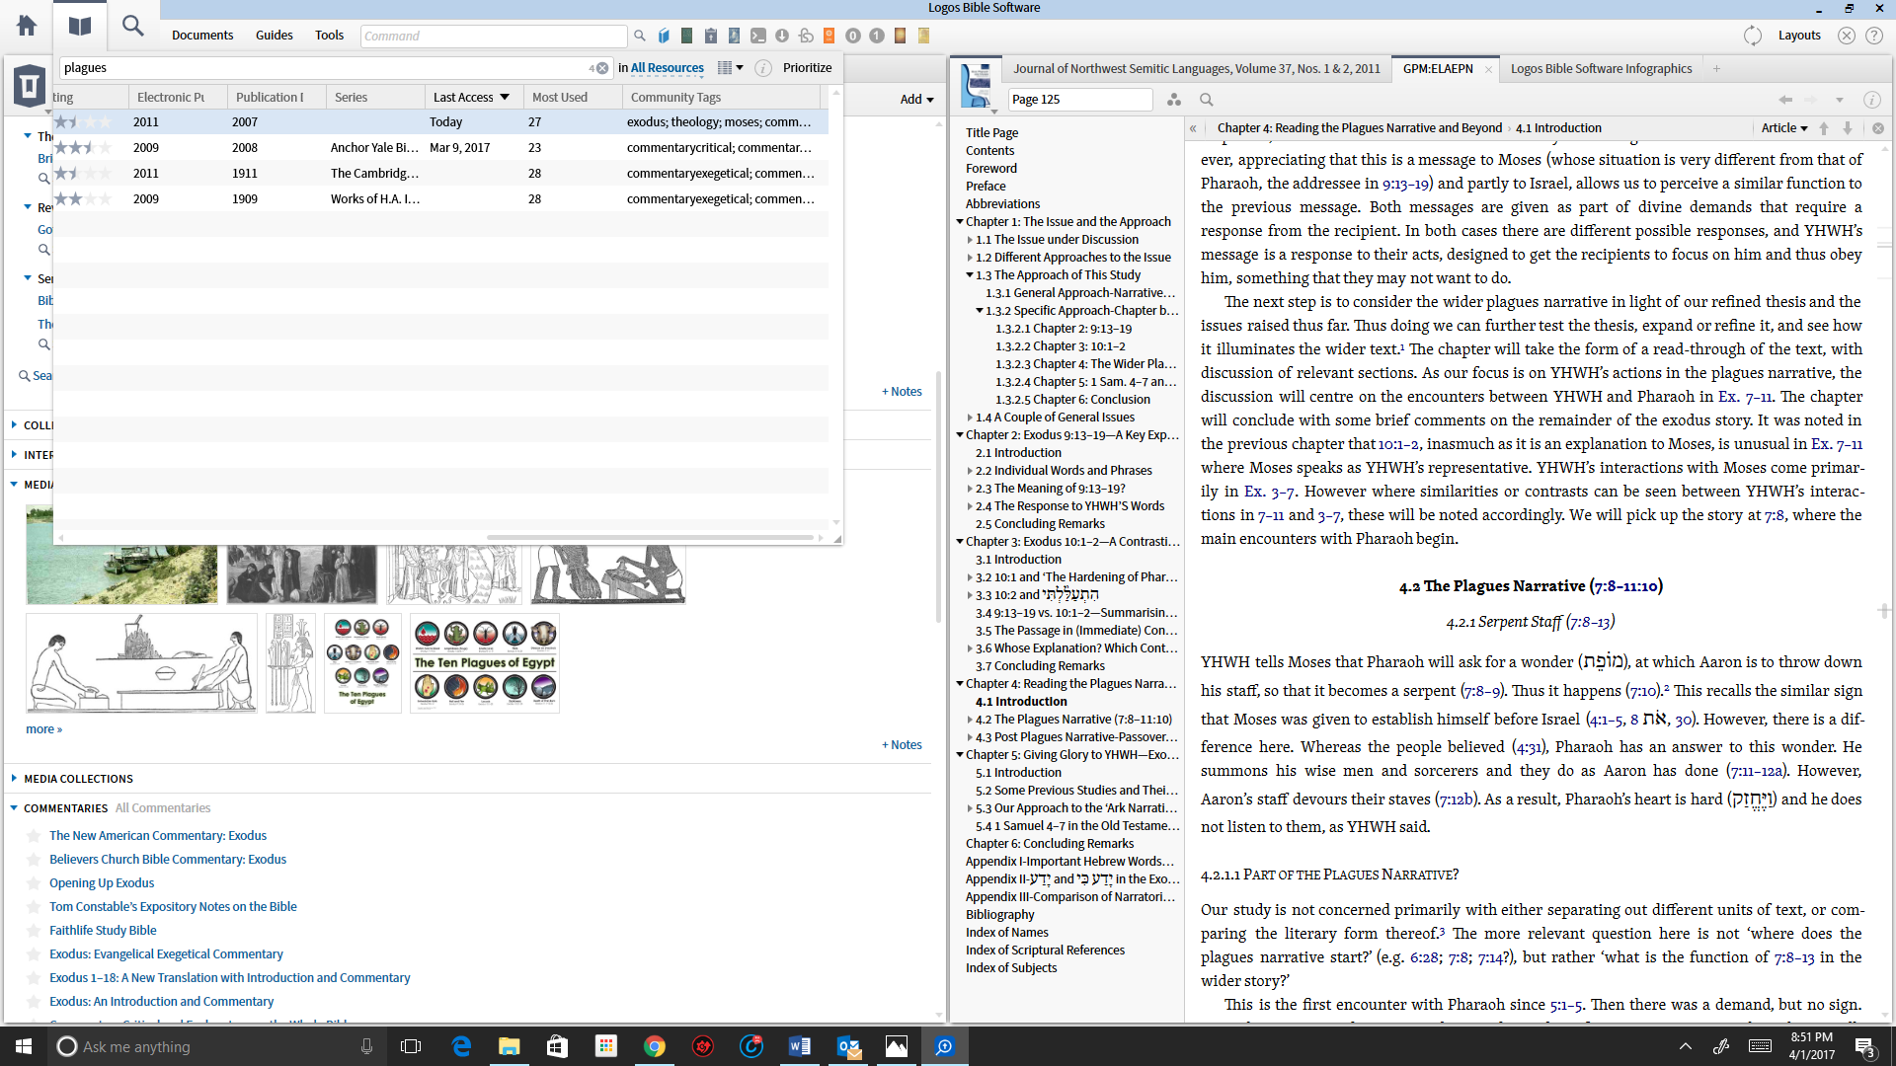This screenshot has height=1066, width=1896.
Task: Toggle star for Opening Up Exodus
Action: (x=34, y=883)
